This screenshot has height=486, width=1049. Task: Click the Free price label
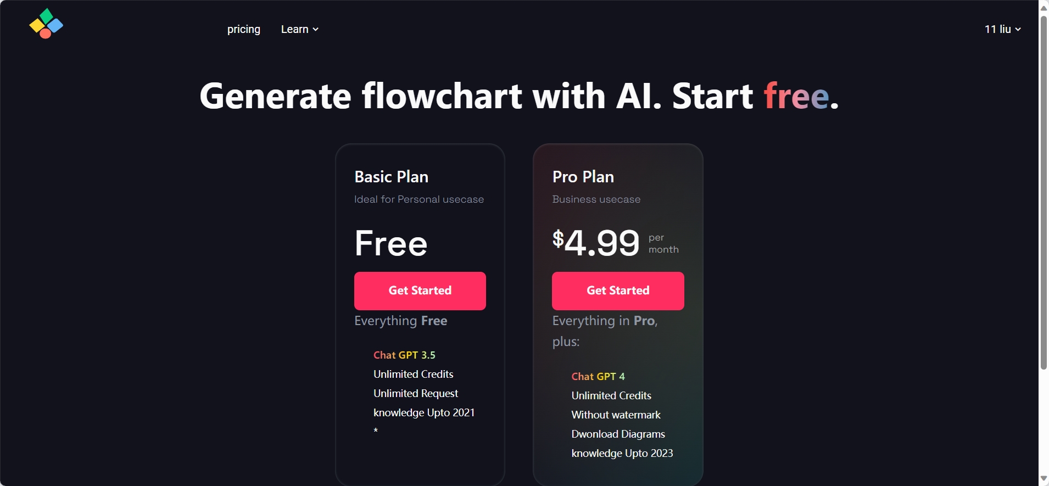pyautogui.click(x=391, y=243)
